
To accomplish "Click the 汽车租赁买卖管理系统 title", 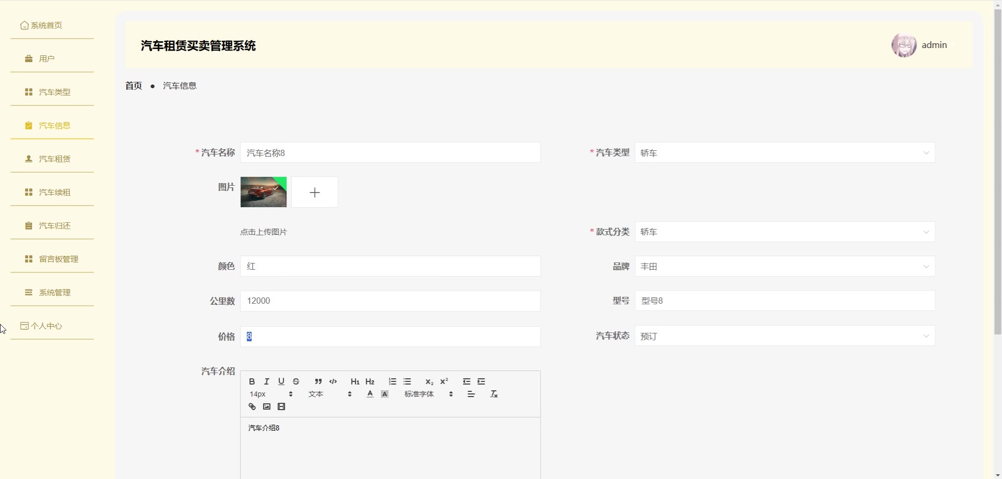I will (198, 46).
